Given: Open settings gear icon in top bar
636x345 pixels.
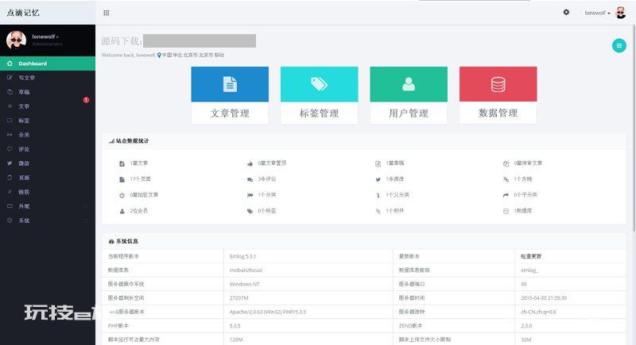Looking at the screenshot, I should coord(566,13).
